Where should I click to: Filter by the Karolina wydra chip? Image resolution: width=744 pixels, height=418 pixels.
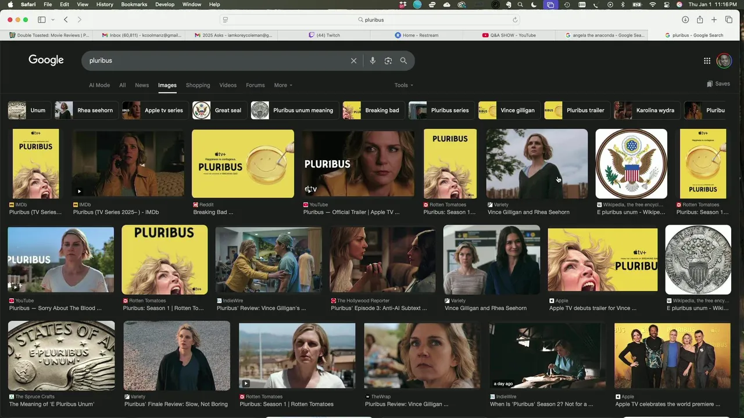click(x=647, y=110)
